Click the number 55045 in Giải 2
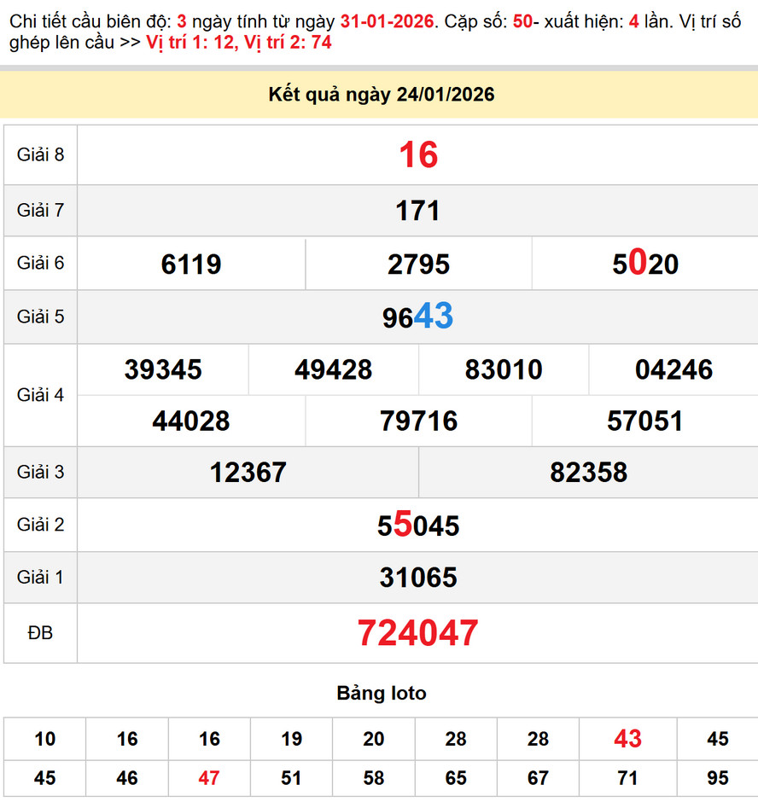The image size is (758, 802). (416, 525)
